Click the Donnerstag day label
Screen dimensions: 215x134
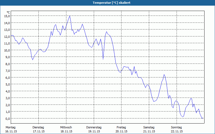[94, 128]
